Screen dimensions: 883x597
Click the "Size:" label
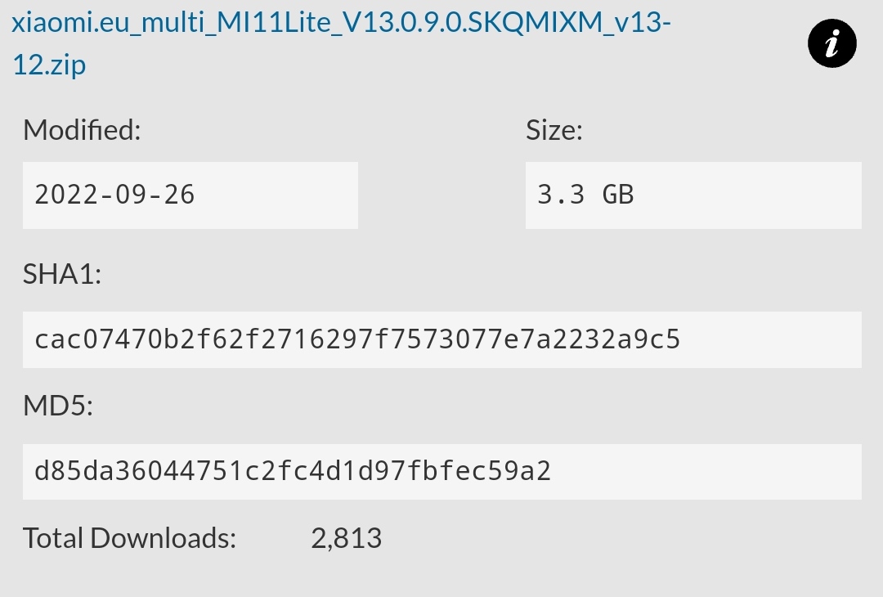click(554, 130)
